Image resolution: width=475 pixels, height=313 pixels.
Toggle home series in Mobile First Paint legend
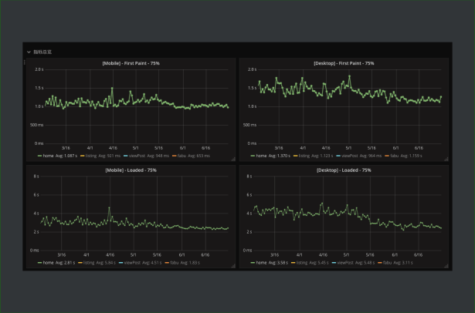48,156
